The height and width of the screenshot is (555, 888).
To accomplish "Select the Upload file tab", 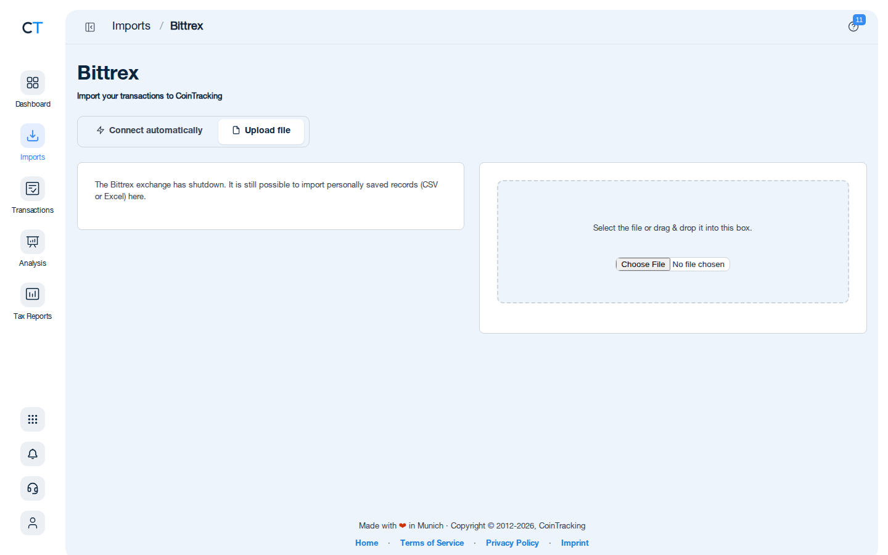I will 261,131.
